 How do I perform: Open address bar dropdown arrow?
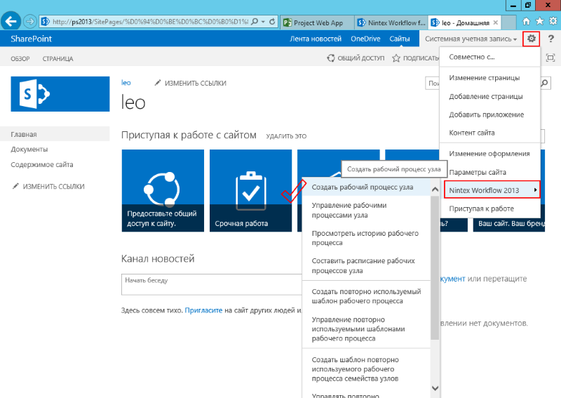pos(264,22)
